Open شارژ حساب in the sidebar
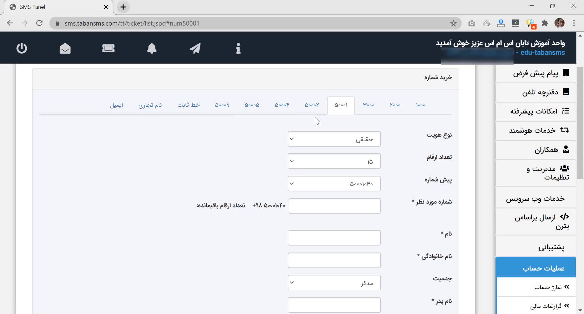Viewport: 584px width, 314px height. pos(547,287)
